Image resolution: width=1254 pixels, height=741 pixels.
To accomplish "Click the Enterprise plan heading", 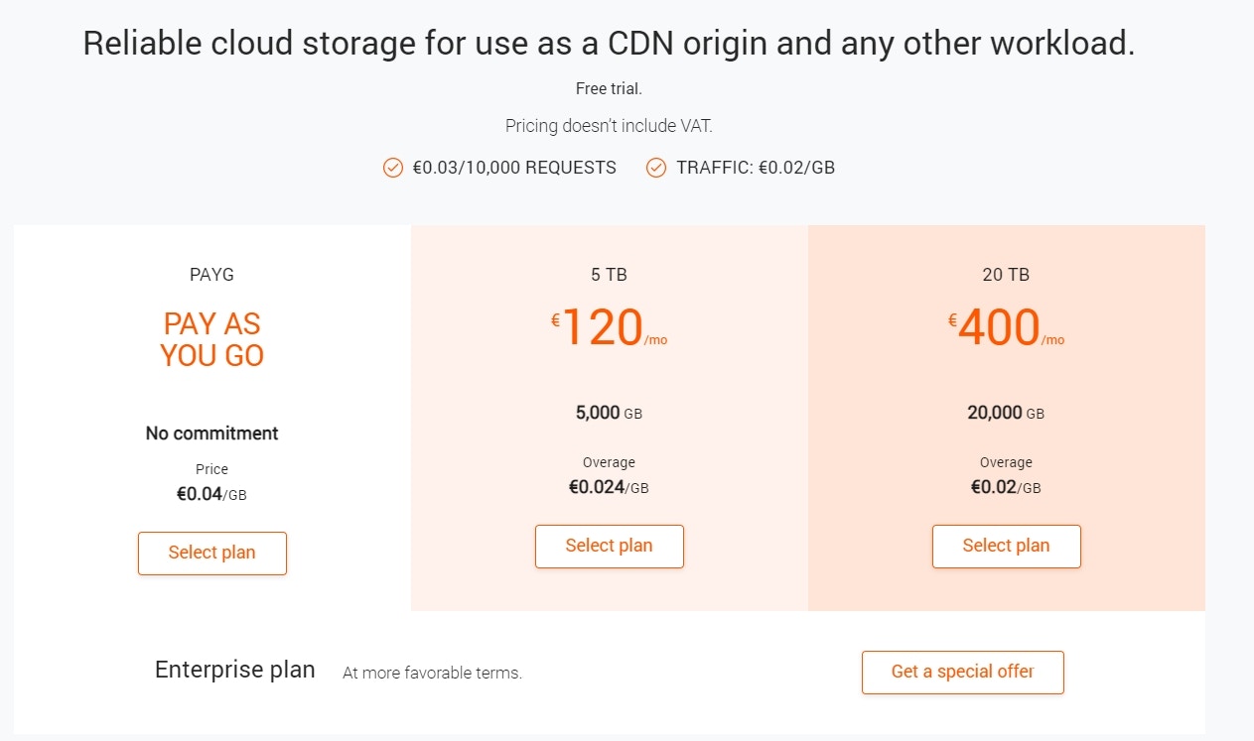I will tap(234, 670).
